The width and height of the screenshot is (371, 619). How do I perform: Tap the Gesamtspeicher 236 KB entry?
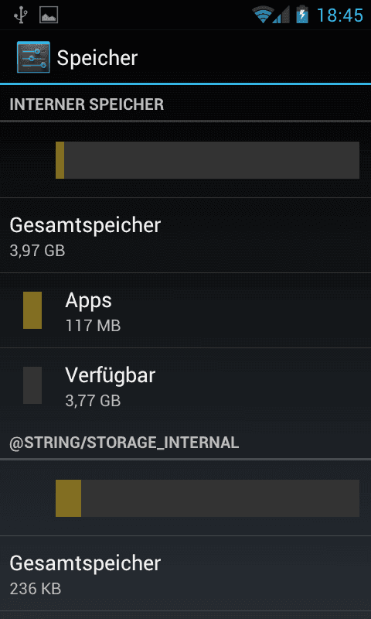pyautogui.click(x=185, y=573)
